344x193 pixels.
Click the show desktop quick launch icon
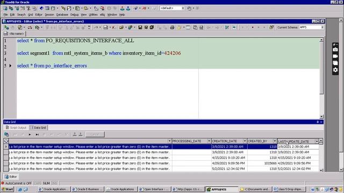pyautogui.click(x=26, y=189)
